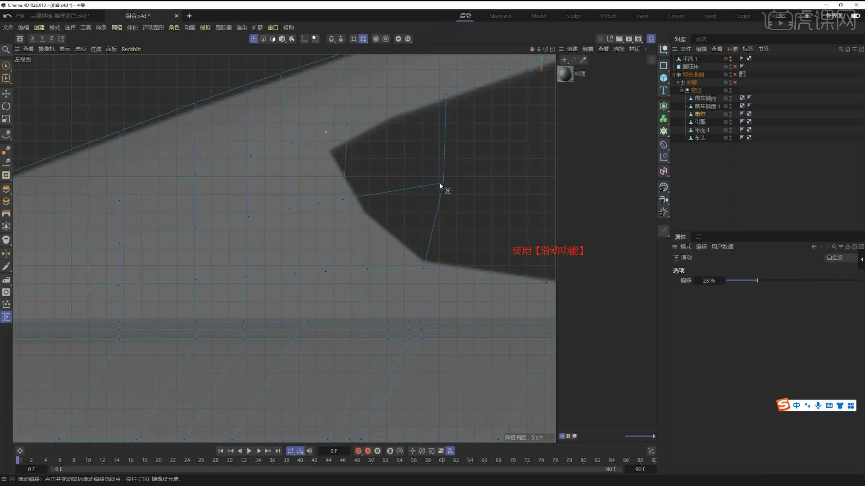Switch to Polygons mode icon

coord(273,39)
